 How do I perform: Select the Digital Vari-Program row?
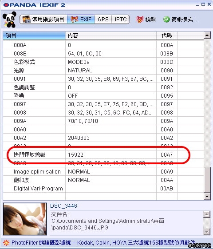(x=103, y=188)
